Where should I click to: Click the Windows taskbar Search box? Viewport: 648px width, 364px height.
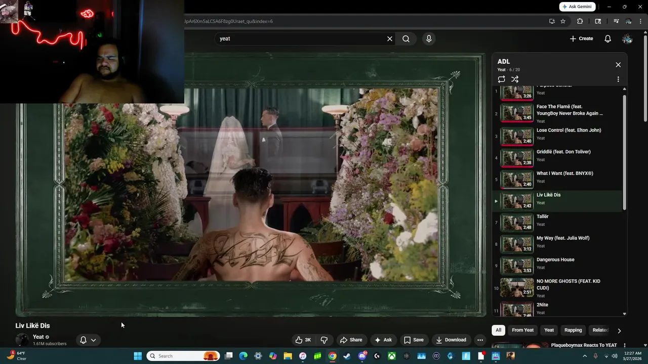click(x=184, y=356)
